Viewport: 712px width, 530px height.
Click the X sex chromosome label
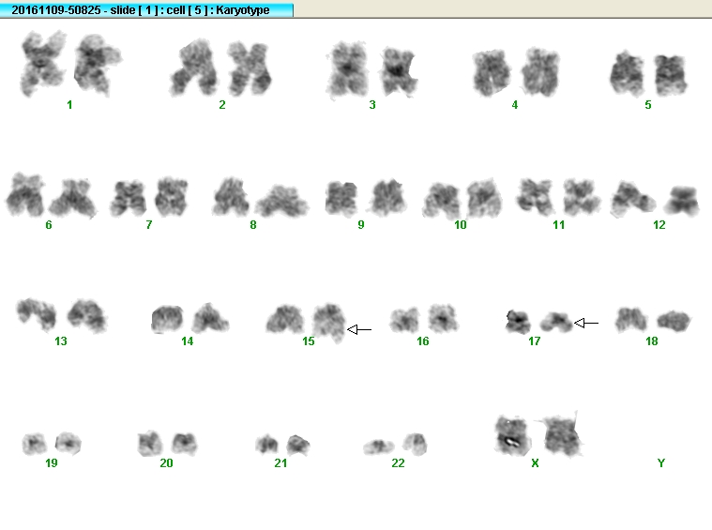[x=535, y=463]
